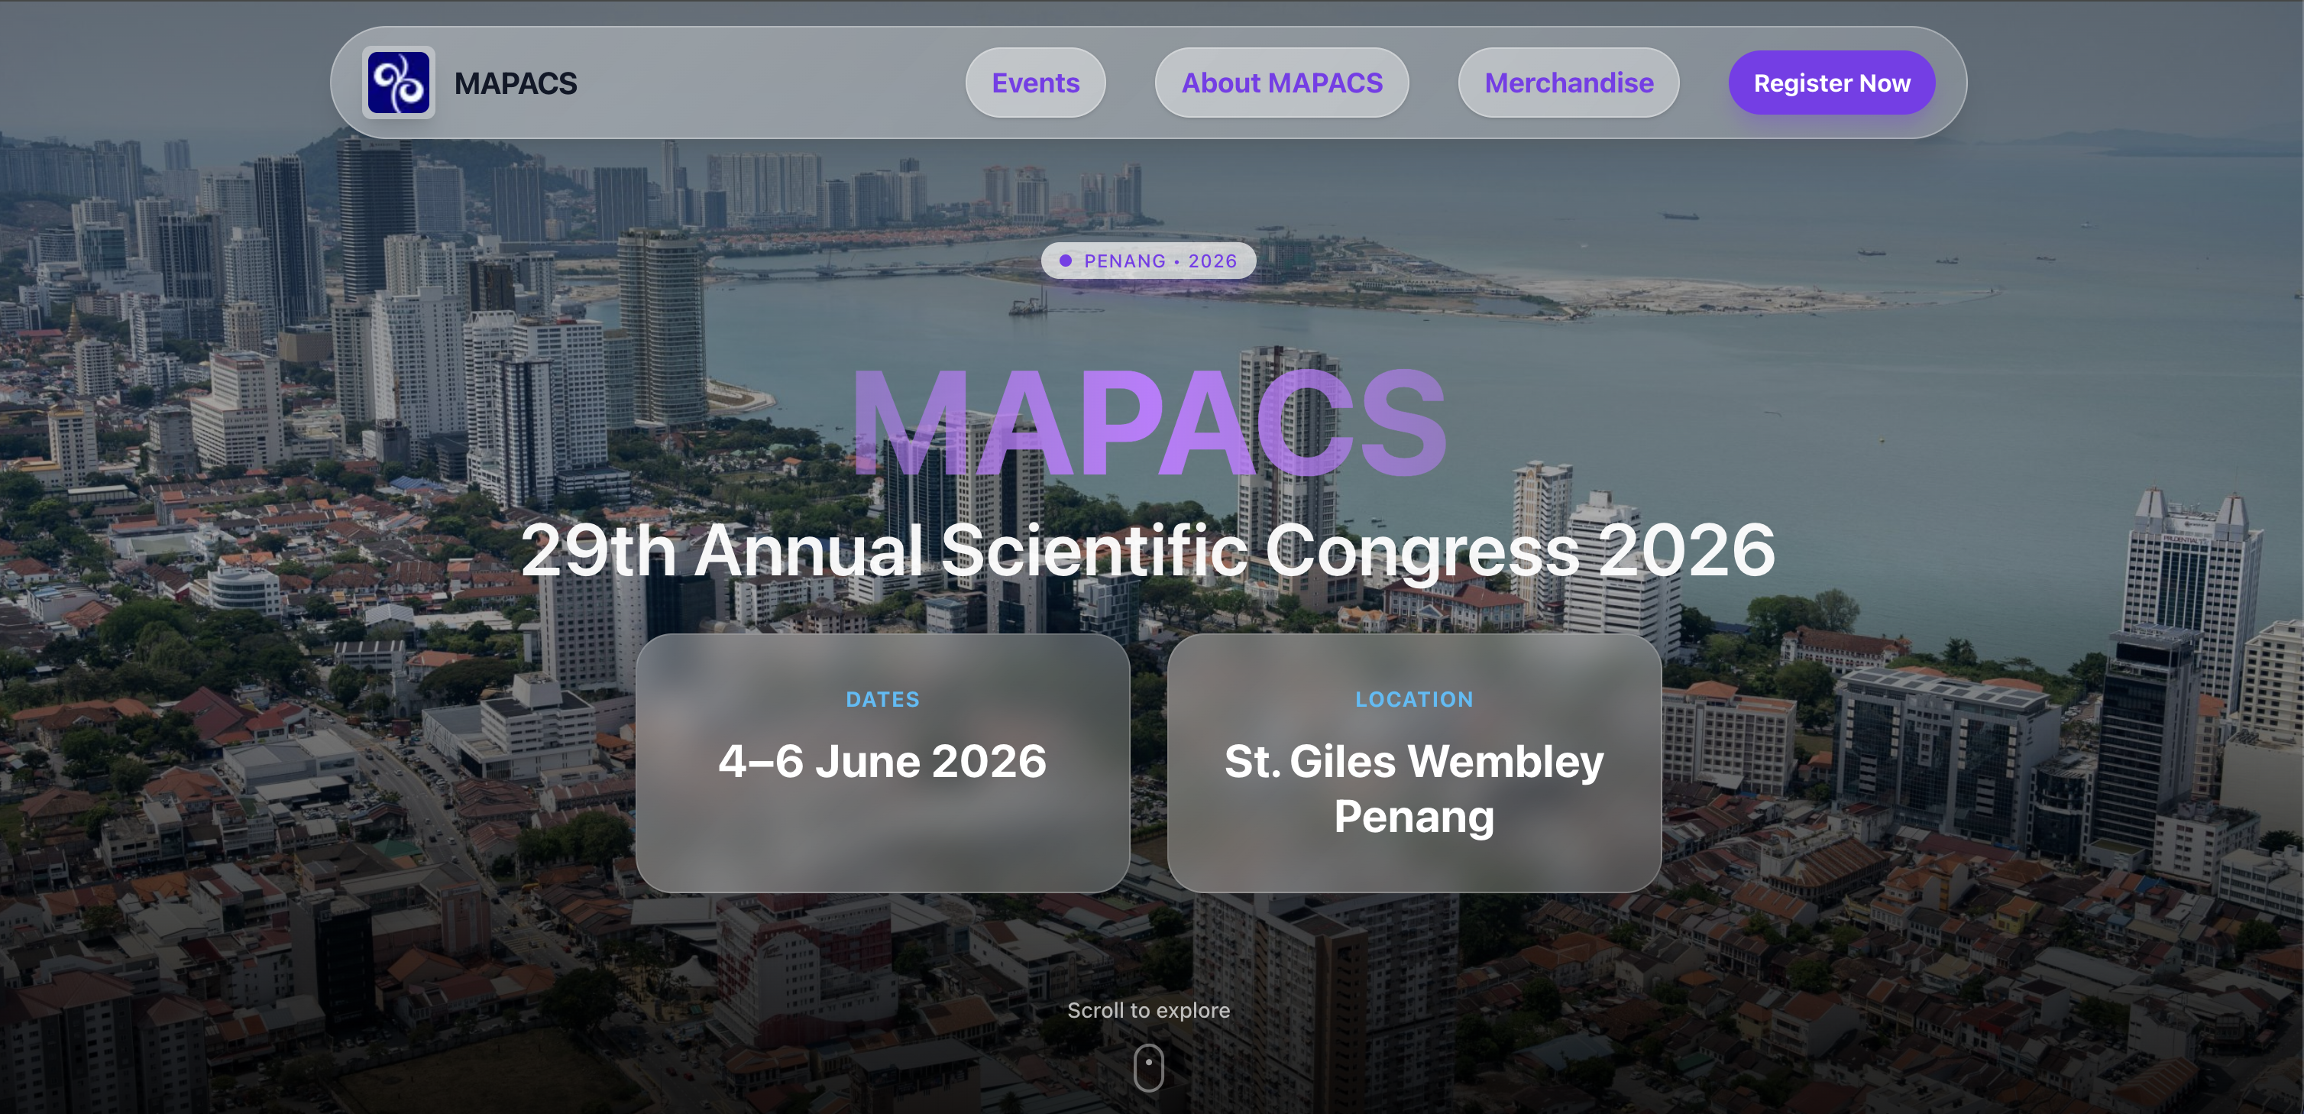Open the Events menu item
Viewport: 2304px width, 1114px height.
click(x=1035, y=83)
